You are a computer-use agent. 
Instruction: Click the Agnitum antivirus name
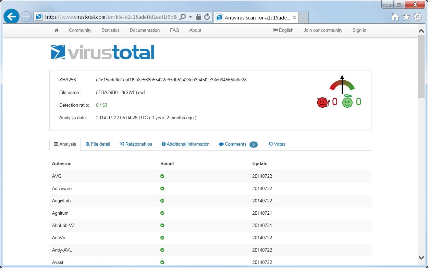pyautogui.click(x=60, y=213)
